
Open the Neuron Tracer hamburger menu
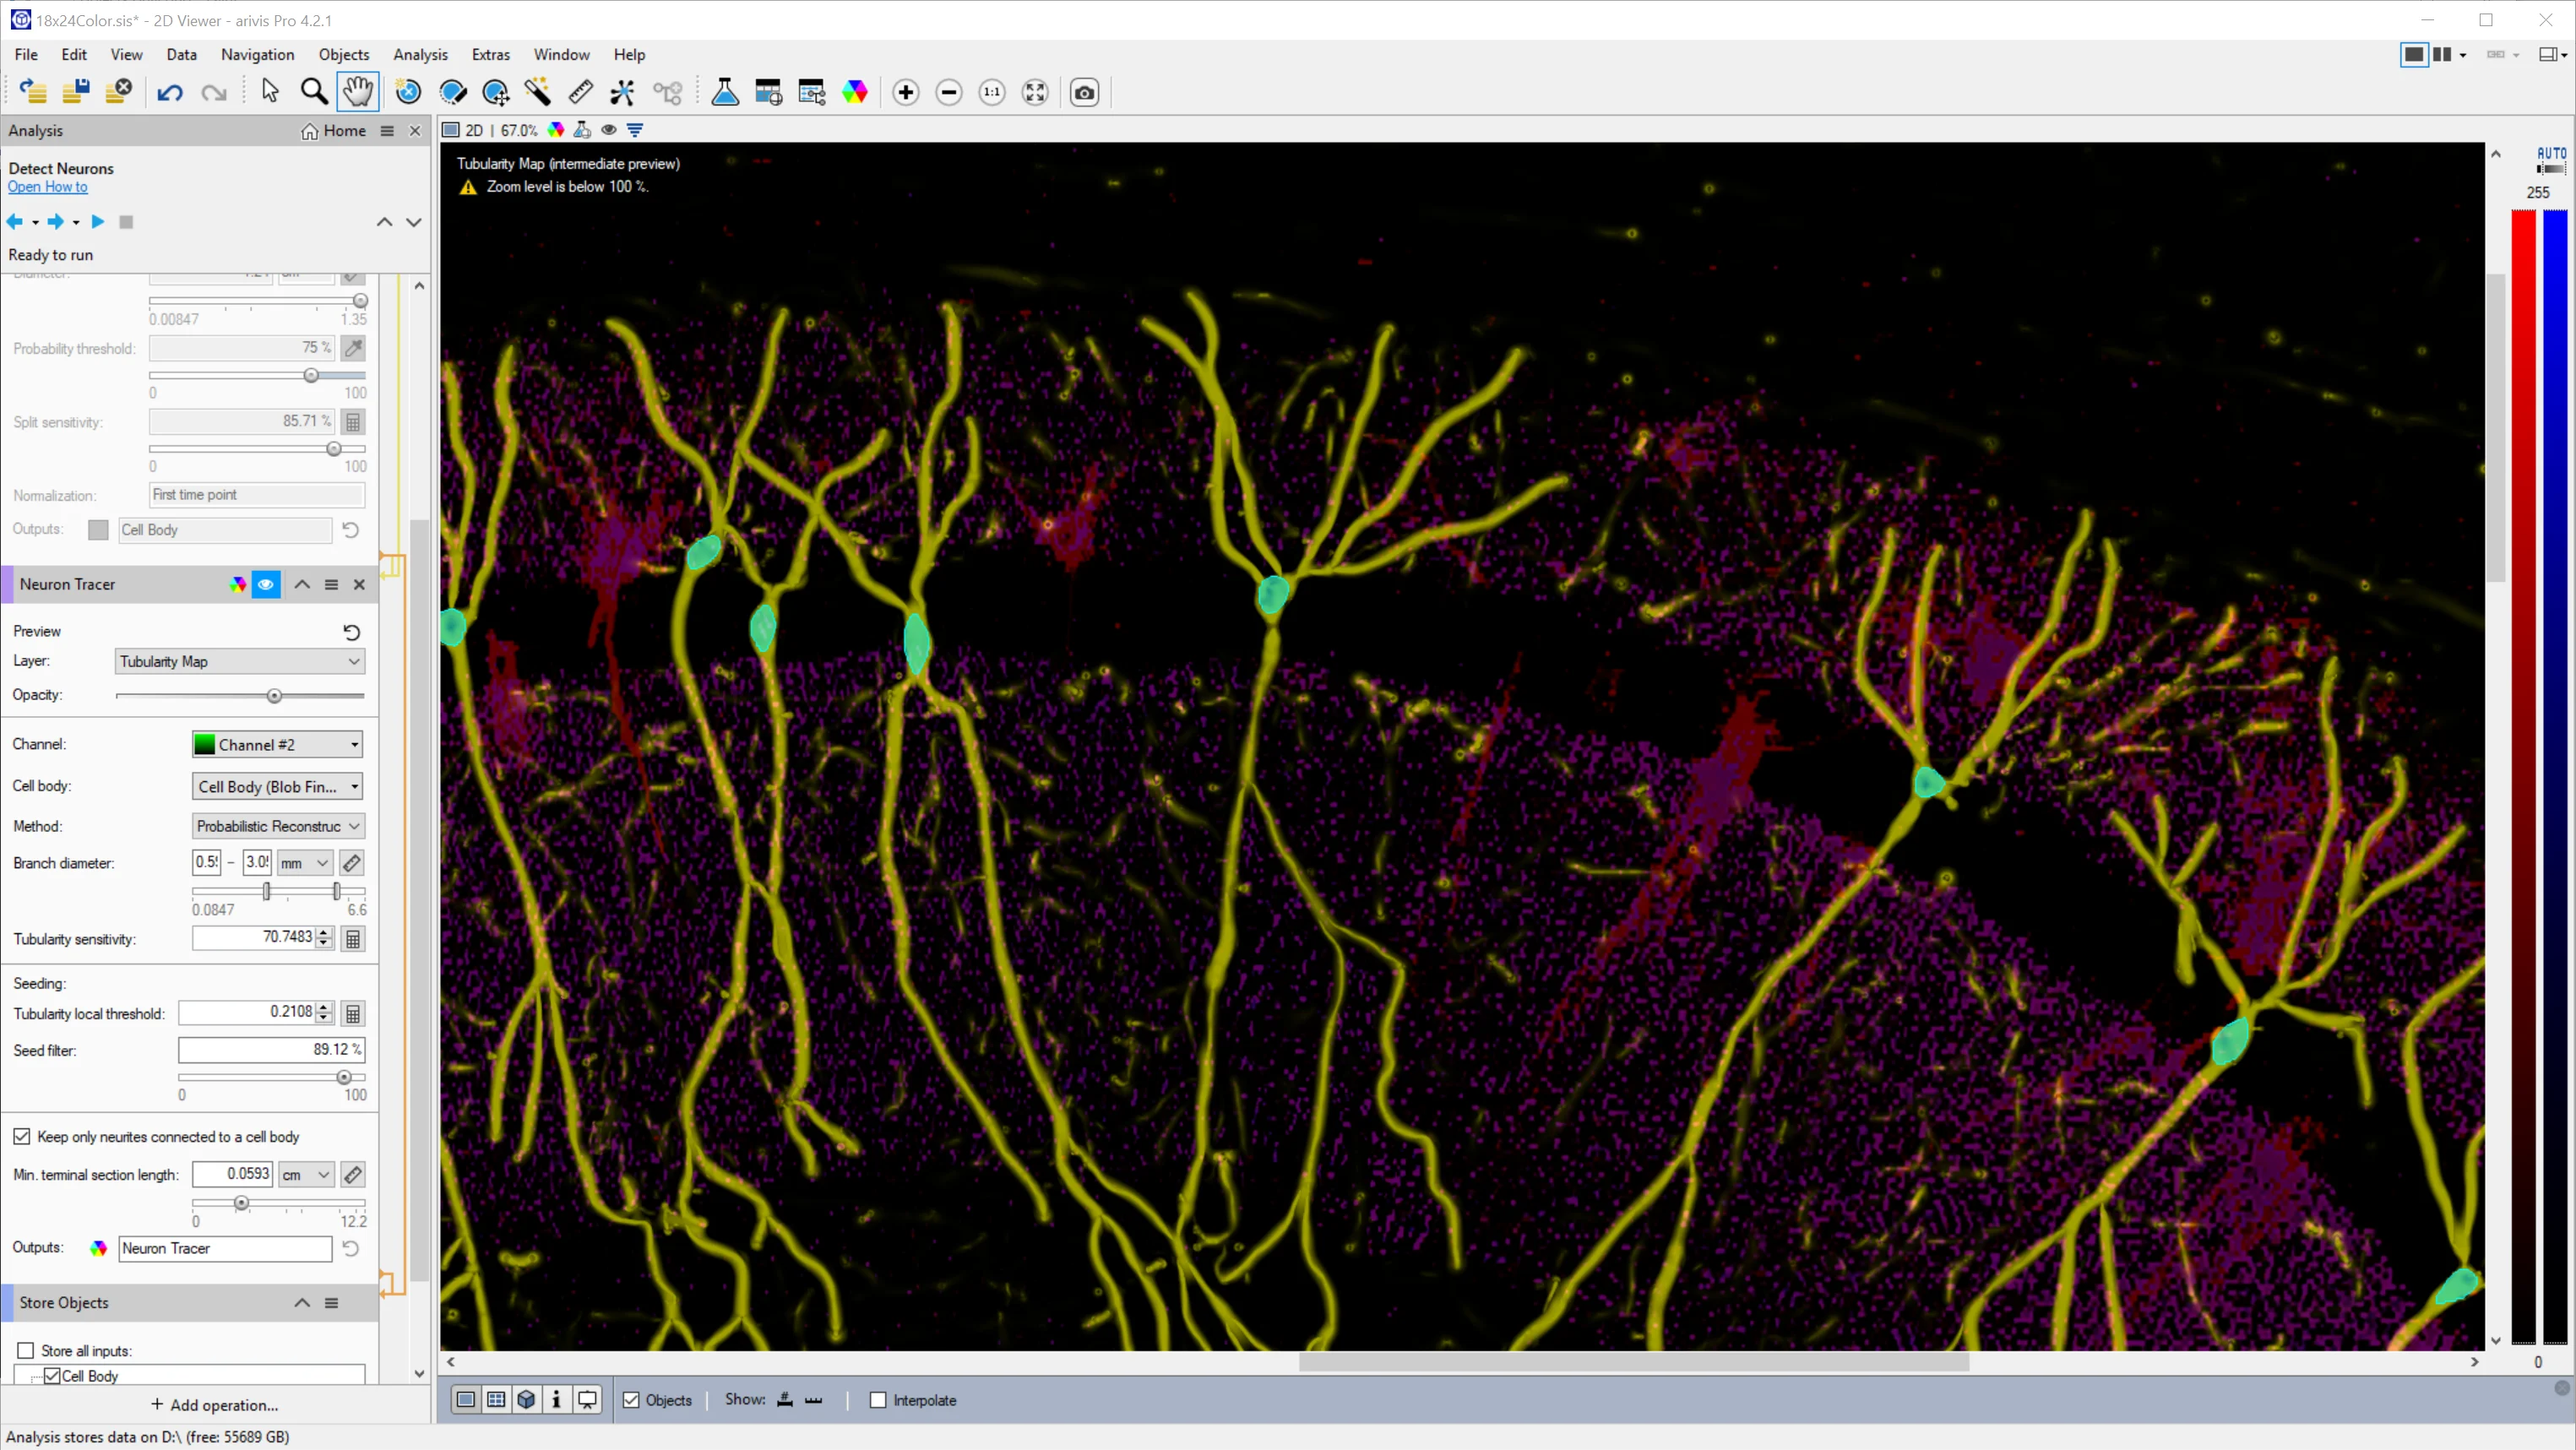[x=331, y=584]
